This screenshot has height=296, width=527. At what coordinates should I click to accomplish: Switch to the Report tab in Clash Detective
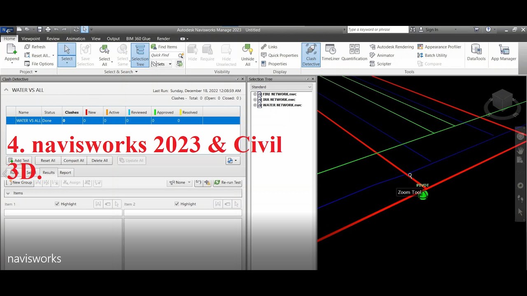pos(65,173)
